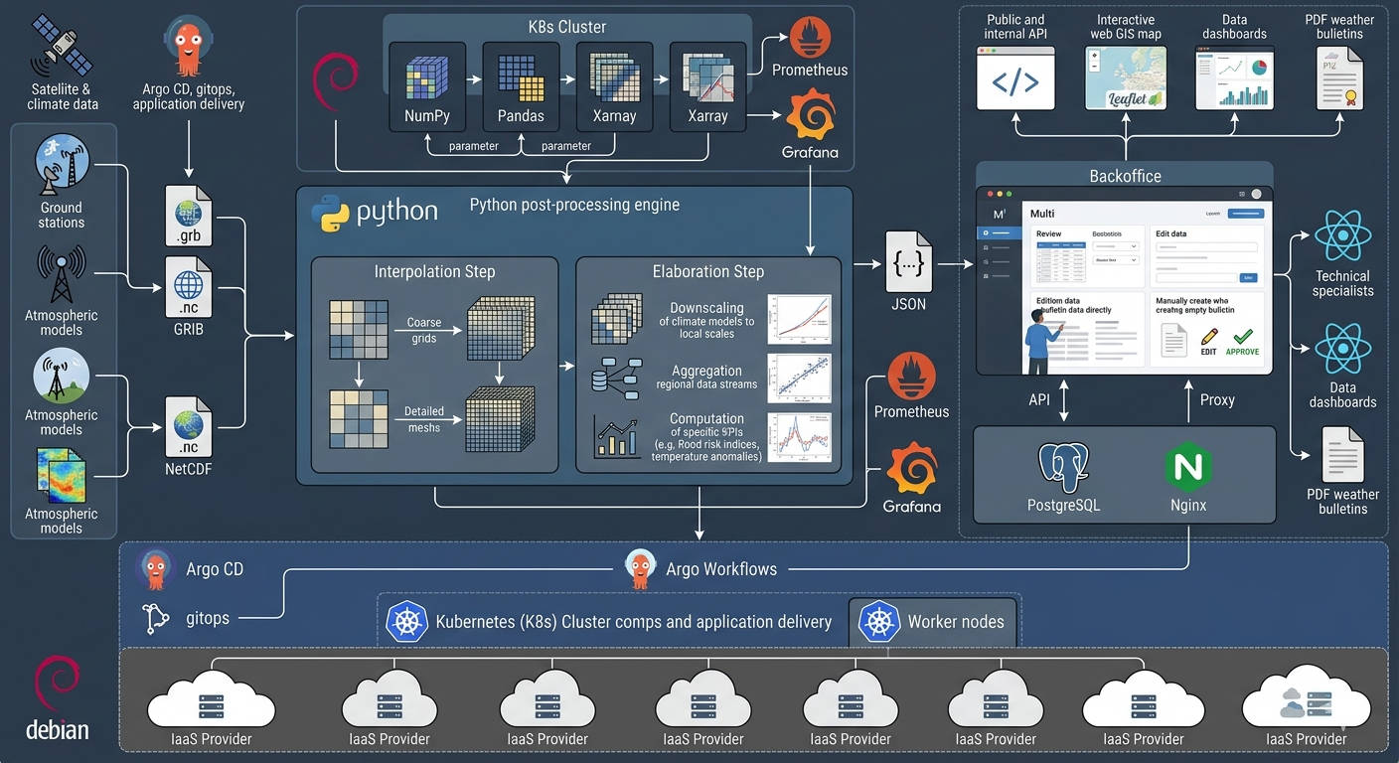Image resolution: width=1399 pixels, height=763 pixels.
Task: Click the satellite icon above Satellite & climate data
Action: coord(62,46)
